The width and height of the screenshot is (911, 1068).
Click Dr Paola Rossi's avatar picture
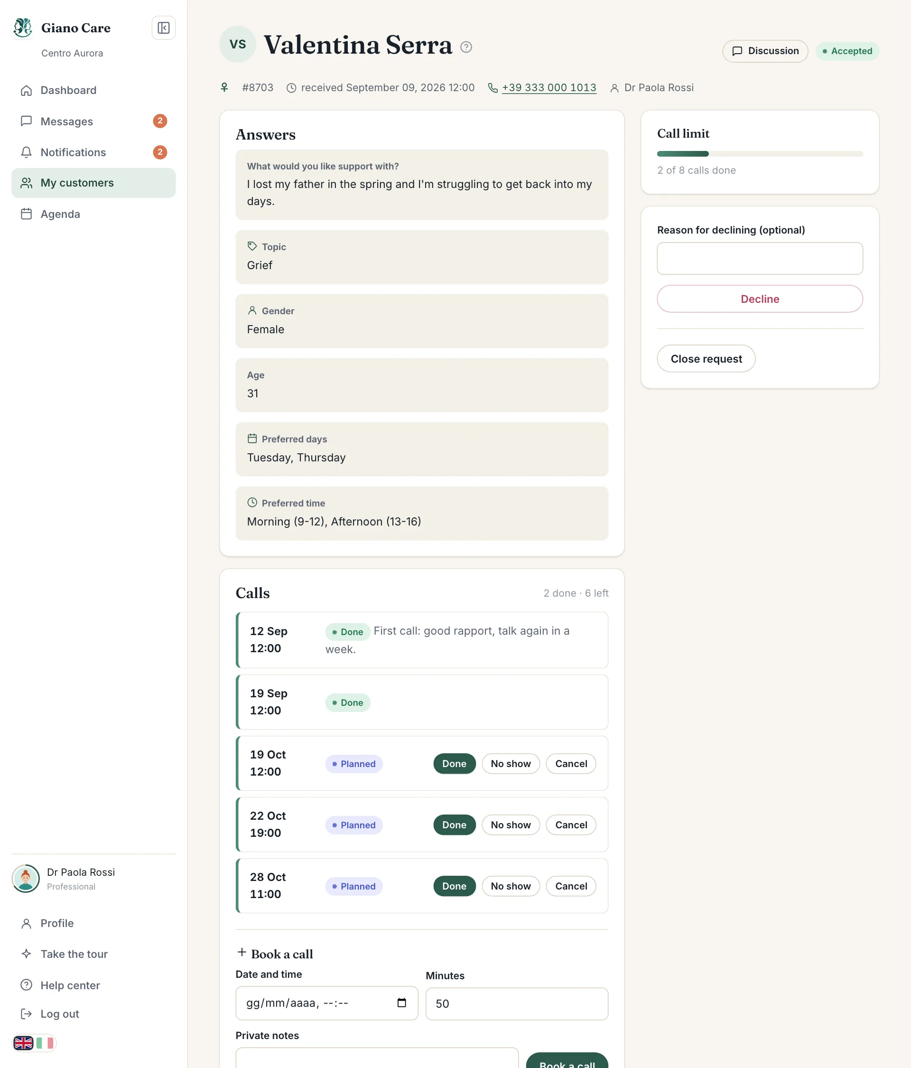coord(26,878)
